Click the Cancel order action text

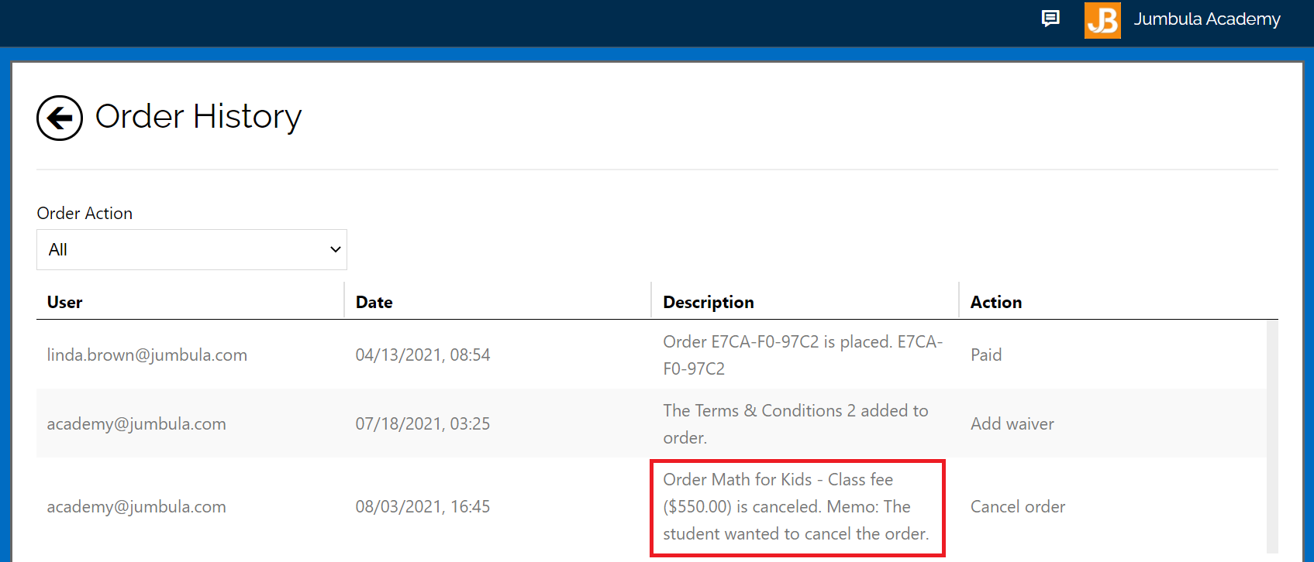pos(1017,506)
